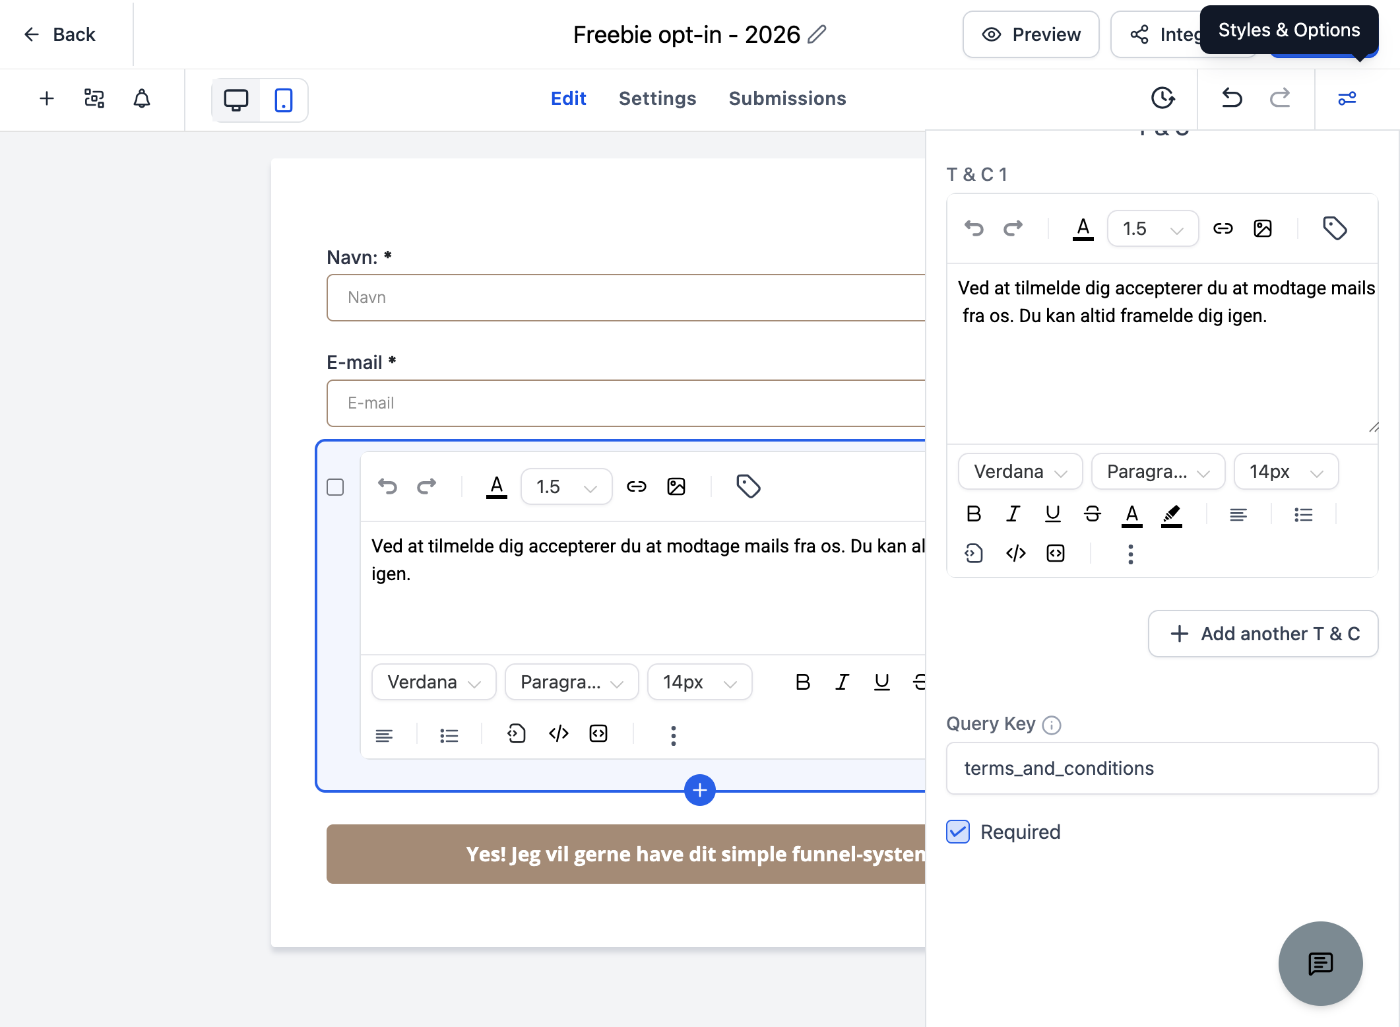This screenshot has width=1400, height=1027.
Task: Switch to mobile view
Action: (284, 100)
